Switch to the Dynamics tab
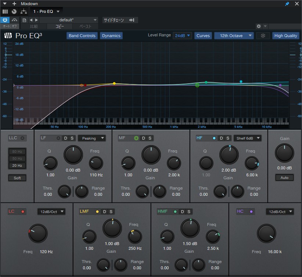Image resolution: width=302 pixels, height=277 pixels. (111, 36)
